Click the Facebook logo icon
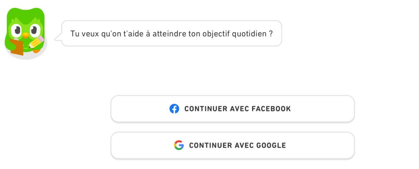 174,109
